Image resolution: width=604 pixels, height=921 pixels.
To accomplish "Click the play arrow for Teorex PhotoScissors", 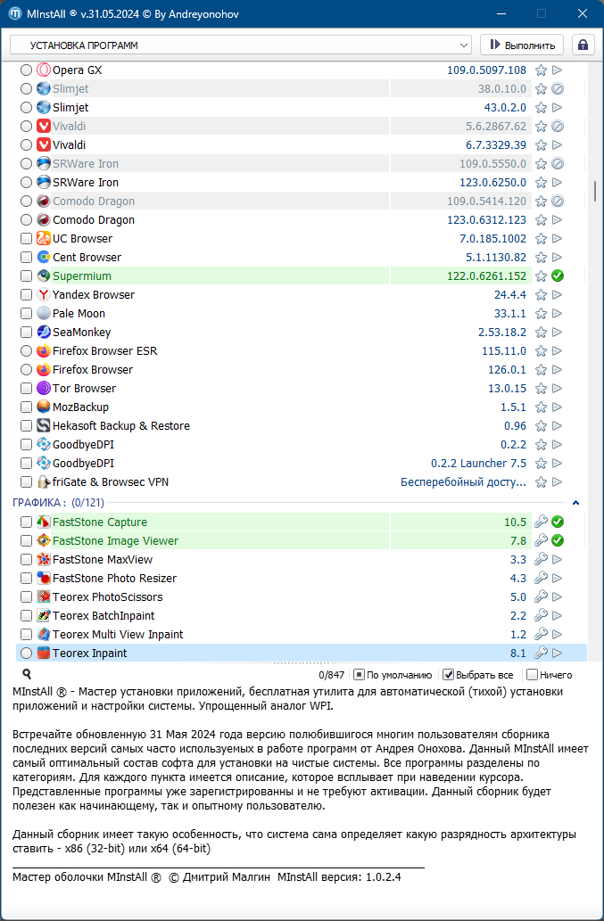I will [558, 596].
